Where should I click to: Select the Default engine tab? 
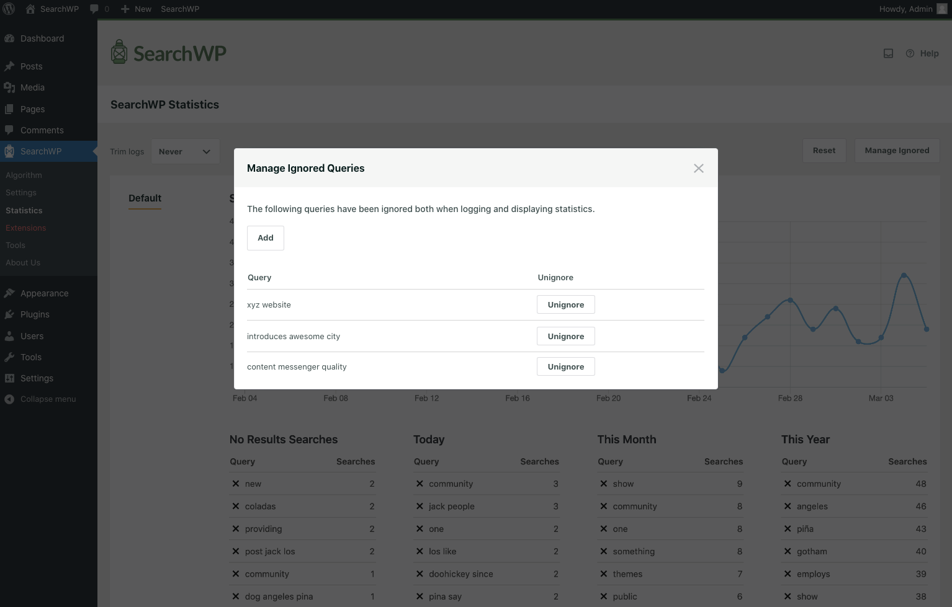[x=145, y=198]
